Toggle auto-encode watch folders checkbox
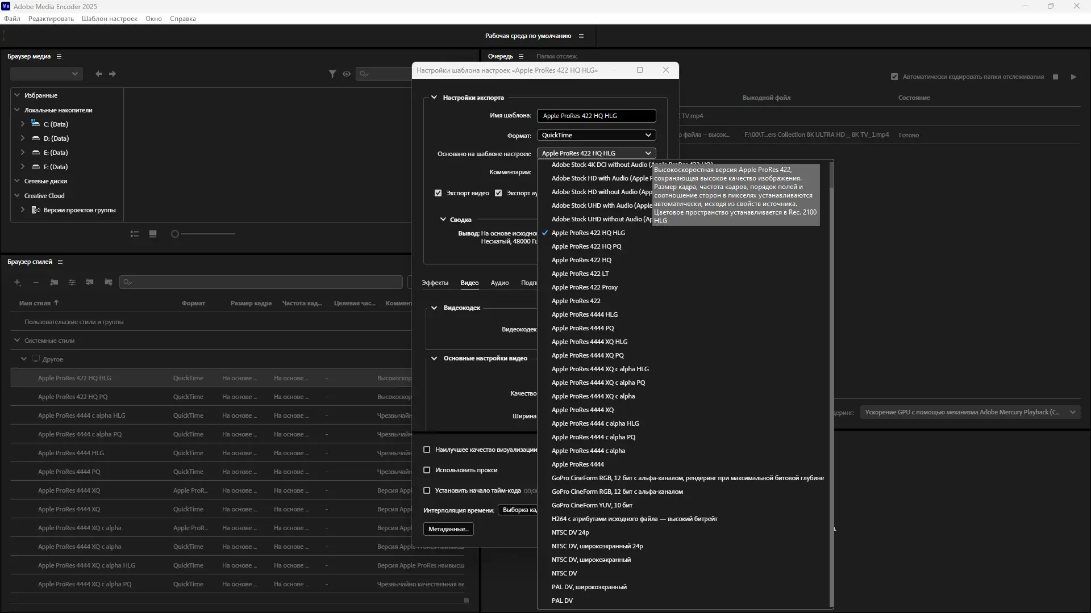This screenshot has height=613, width=1091. (x=894, y=77)
